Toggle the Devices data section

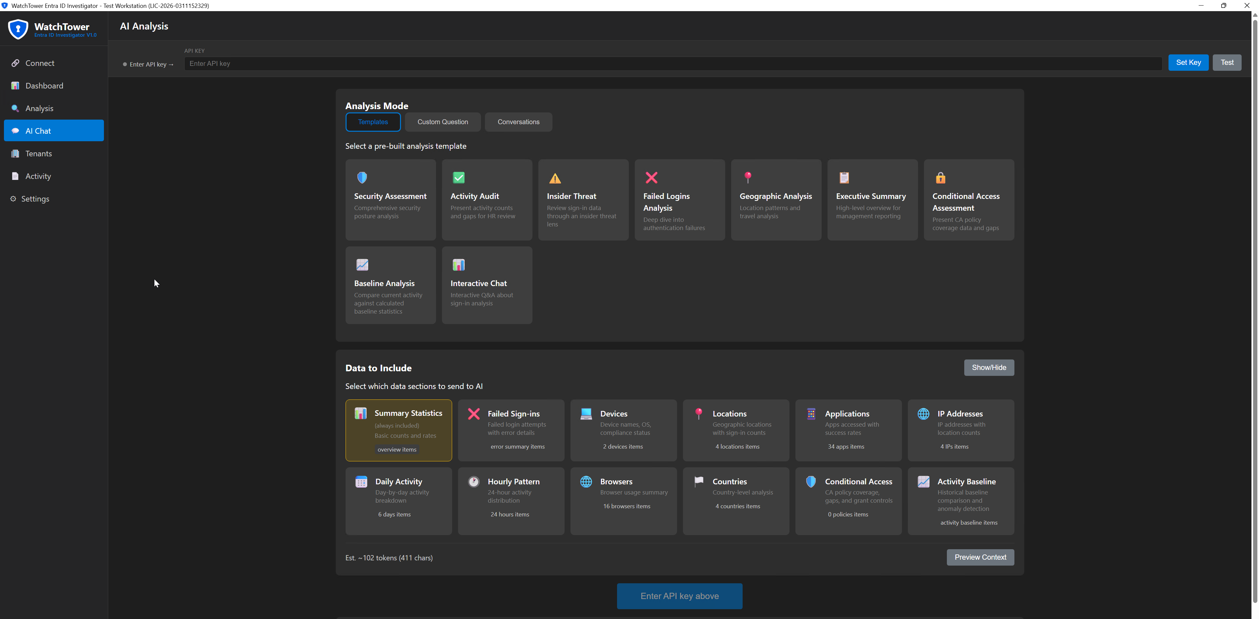(x=623, y=430)
